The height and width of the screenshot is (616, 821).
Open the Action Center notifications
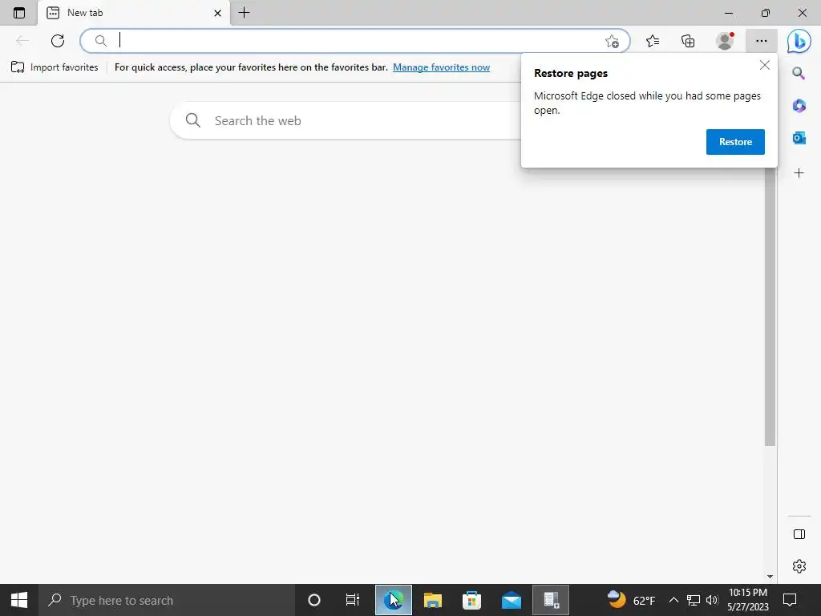pyautogui.click(x=790, y=600)
